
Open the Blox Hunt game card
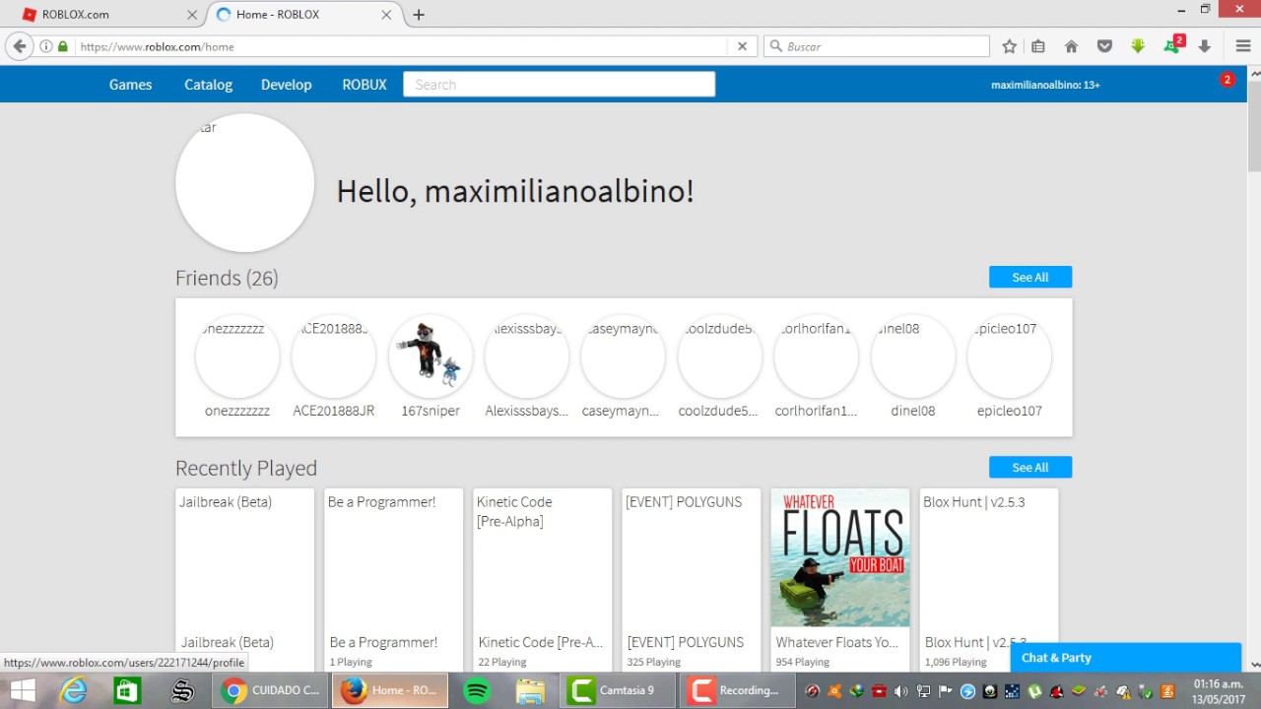pyautogui.click(x=988, y=580)
